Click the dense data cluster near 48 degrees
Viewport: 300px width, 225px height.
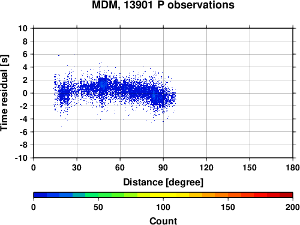103,85
